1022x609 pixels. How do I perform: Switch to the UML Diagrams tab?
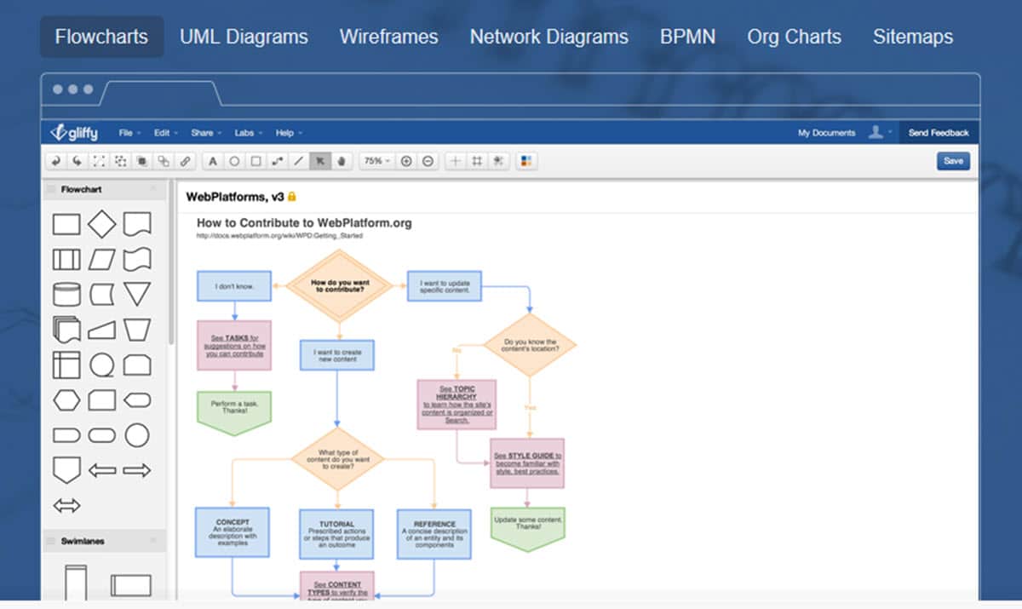click(244, 37)
